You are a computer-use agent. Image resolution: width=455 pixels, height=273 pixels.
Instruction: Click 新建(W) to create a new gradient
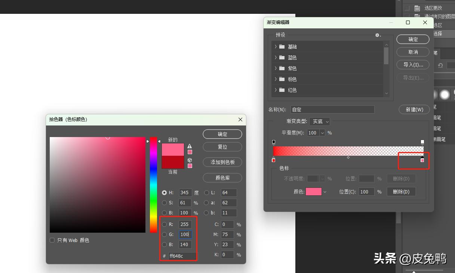pos(414,109)
